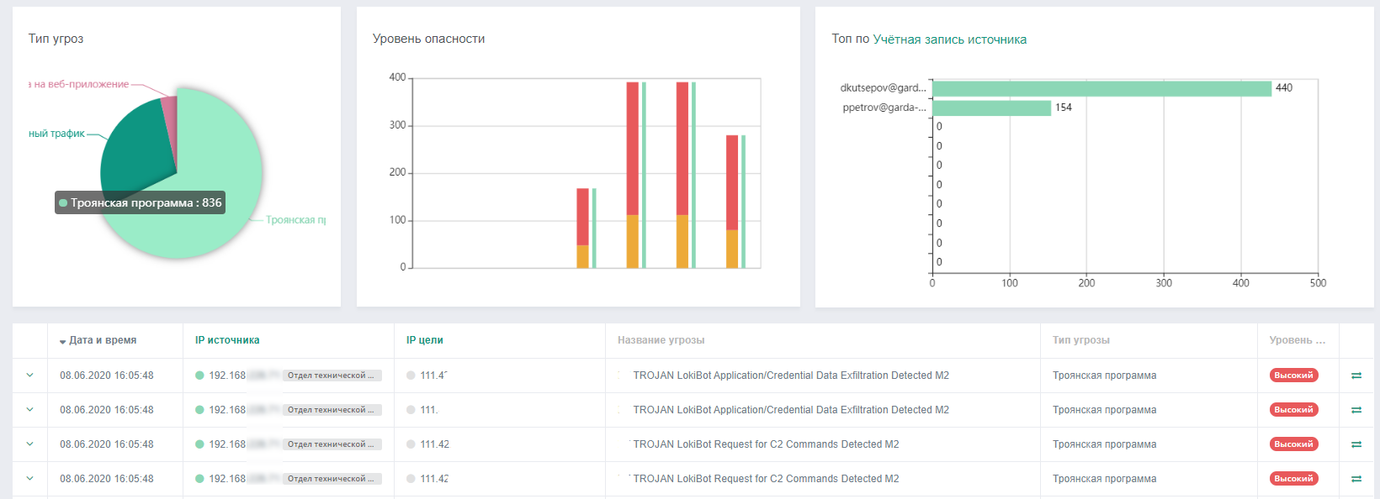Click the dkutsepov@gard... account label
1380x499 pixels.
[x=883, y=87]
